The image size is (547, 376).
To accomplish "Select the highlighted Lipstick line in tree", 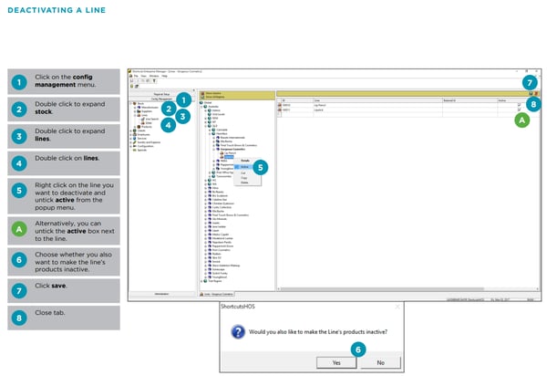I will point(229,157).
